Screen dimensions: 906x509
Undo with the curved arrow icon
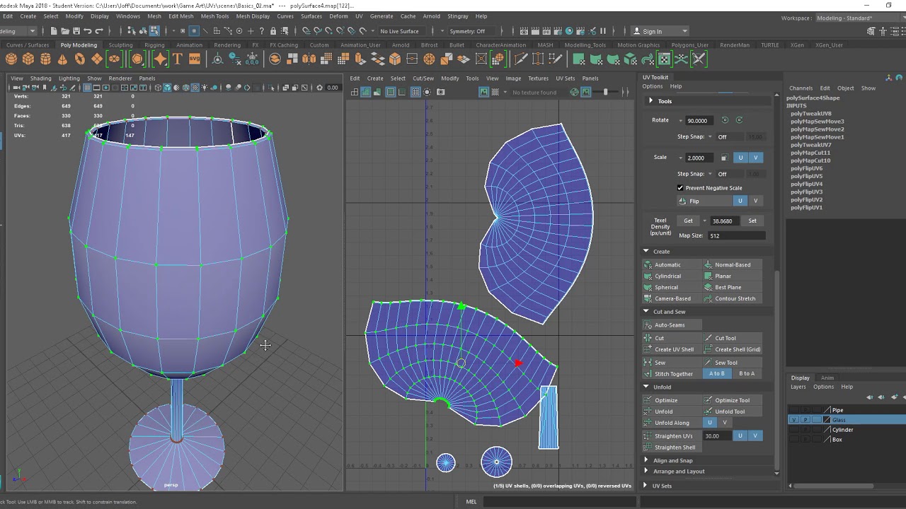tap(87, 31)
